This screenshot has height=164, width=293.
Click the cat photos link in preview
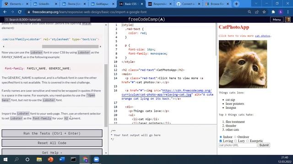(x=262, y=36)
